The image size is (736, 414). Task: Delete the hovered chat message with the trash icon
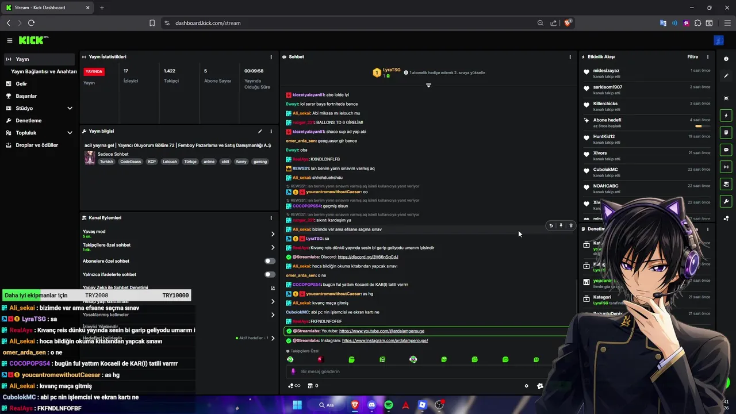pyautogui.click(x=570, y=225)
